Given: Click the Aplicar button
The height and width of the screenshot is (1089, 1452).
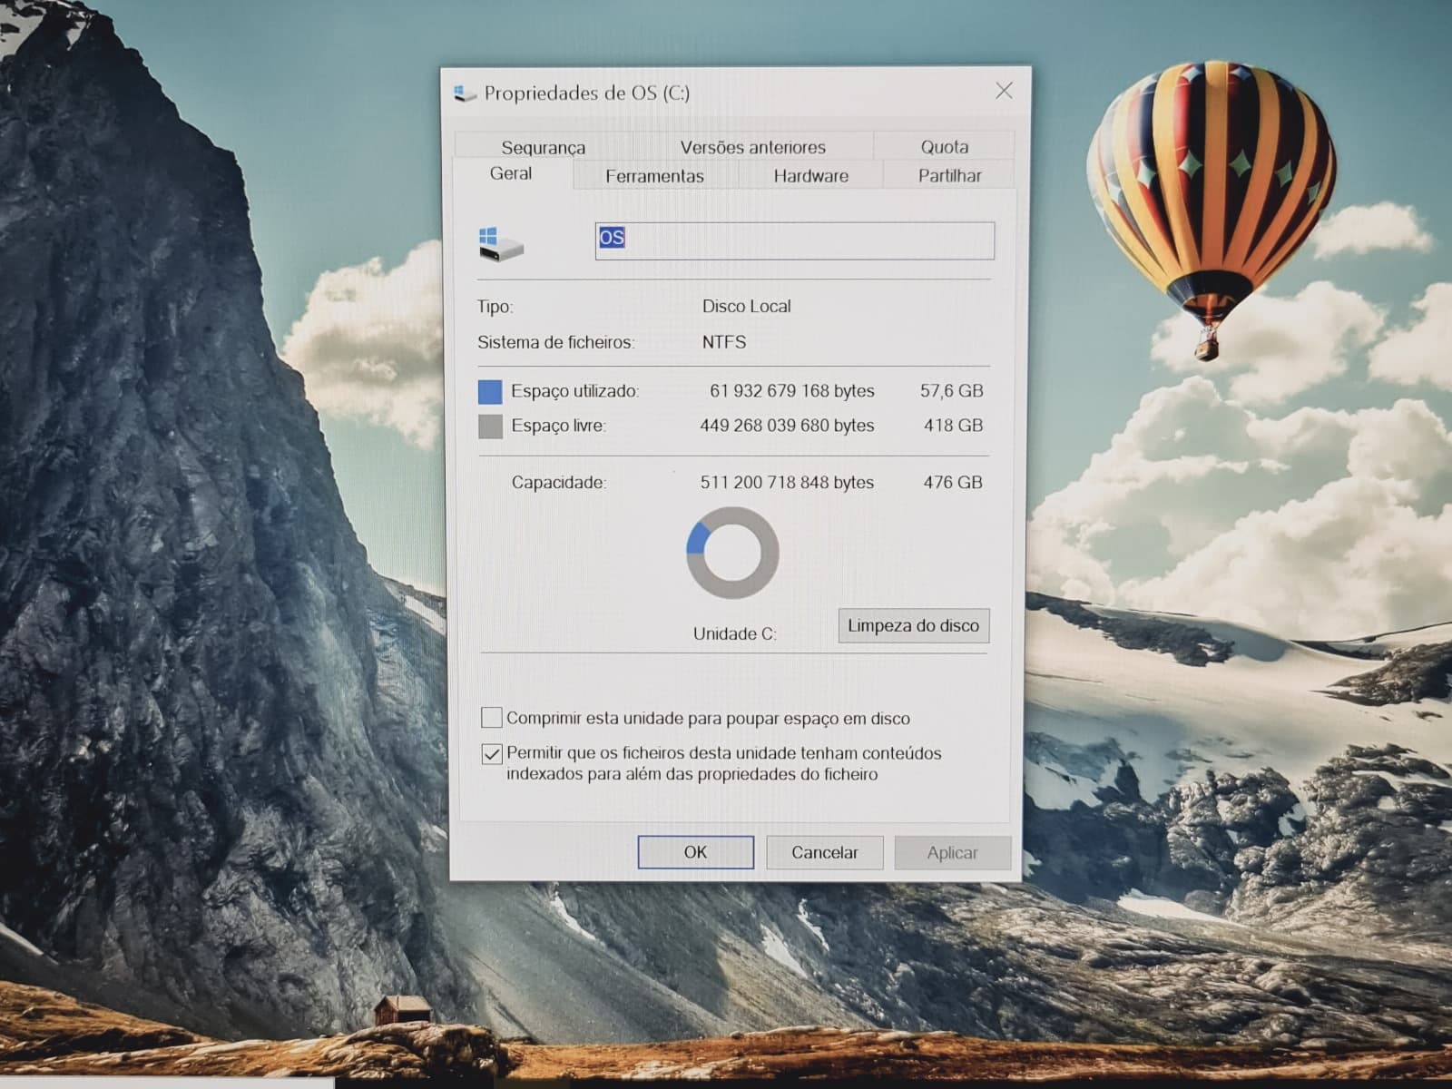Looking at the screenshot, I should pyautogui.click(x=952, y=852).
